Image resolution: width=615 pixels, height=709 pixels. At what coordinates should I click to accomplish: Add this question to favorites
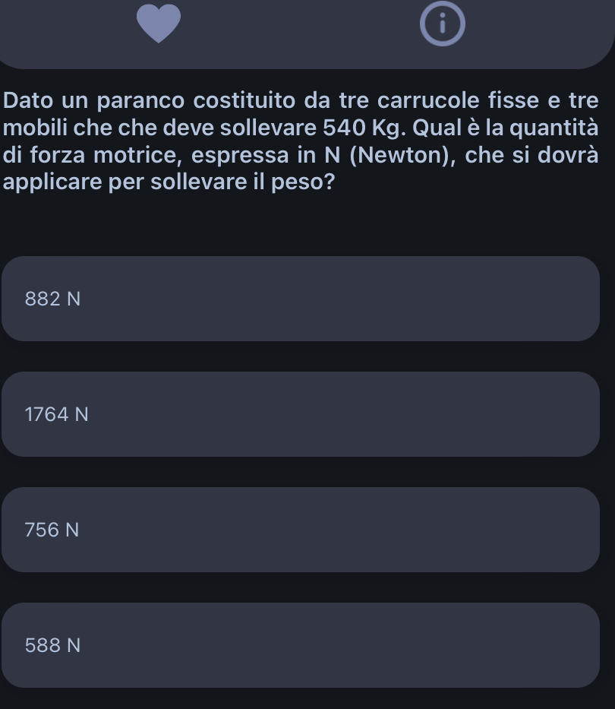point(159,24)
